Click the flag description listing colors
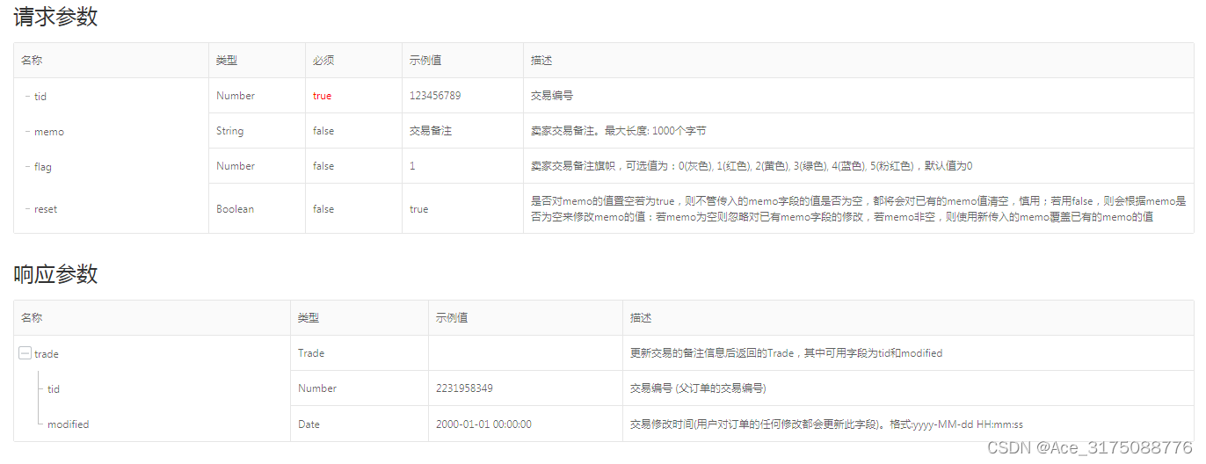Viewport: 1206px width, 464px height. [752, 166]
